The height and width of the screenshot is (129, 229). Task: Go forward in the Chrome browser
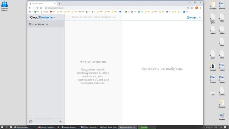click(34, 8)
